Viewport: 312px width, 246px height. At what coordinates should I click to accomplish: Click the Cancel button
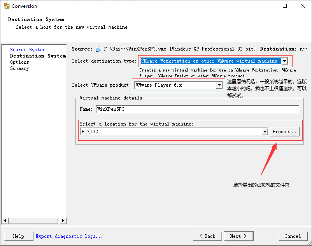[293, 236]
